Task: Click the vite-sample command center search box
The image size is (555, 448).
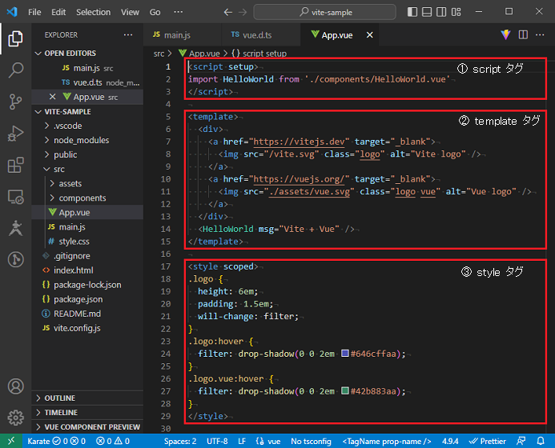Action: [324, 12]
